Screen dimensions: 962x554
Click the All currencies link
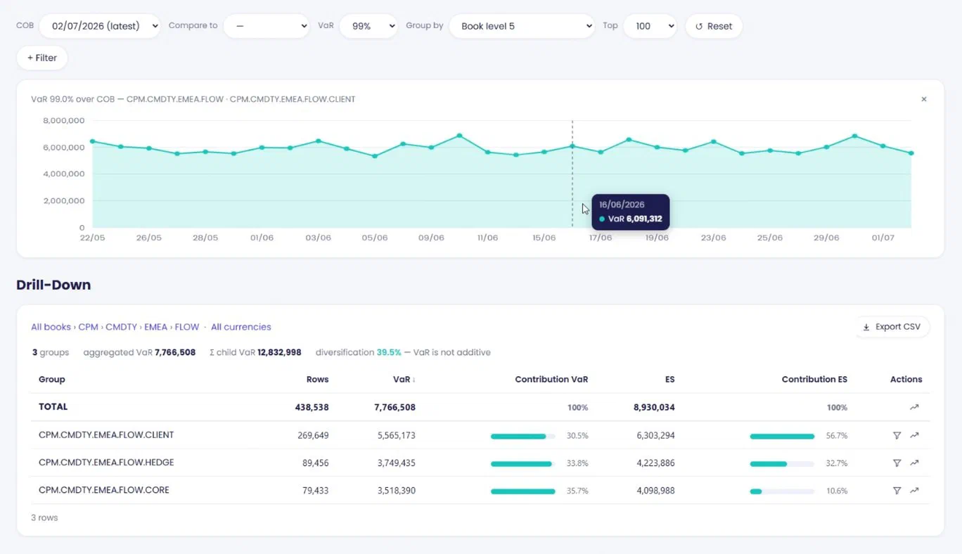coord(241,327)
